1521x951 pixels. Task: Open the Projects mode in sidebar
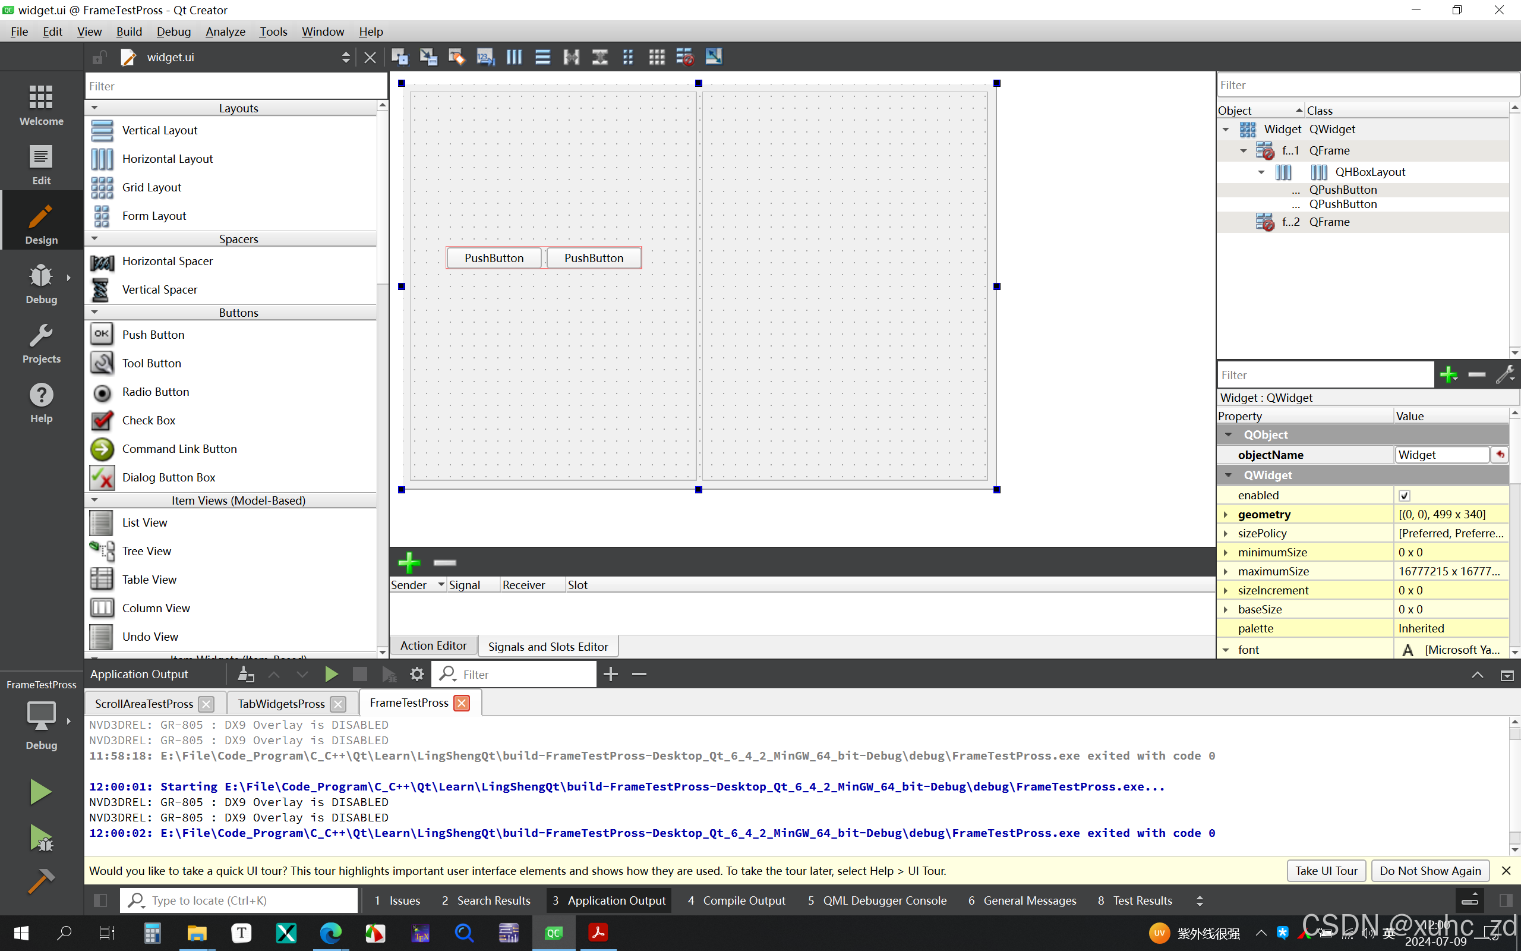point(42,343)
